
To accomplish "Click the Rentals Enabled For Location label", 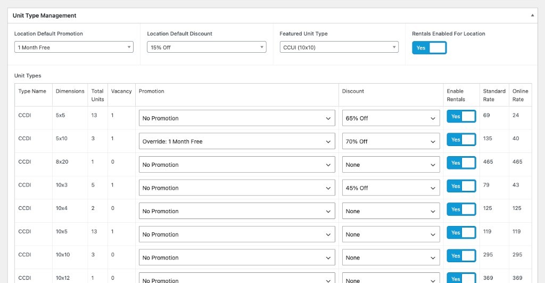I will [448, 34].
